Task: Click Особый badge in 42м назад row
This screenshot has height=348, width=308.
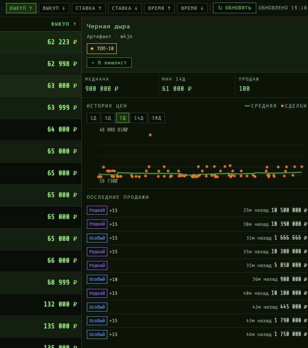Action: click(97, 307)
